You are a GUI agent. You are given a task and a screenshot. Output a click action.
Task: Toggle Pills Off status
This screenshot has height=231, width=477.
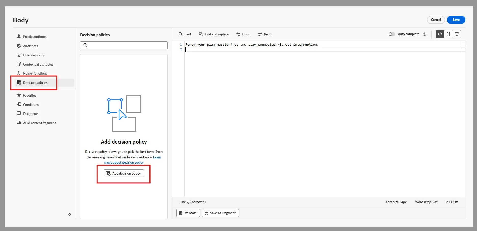[452, 202]
